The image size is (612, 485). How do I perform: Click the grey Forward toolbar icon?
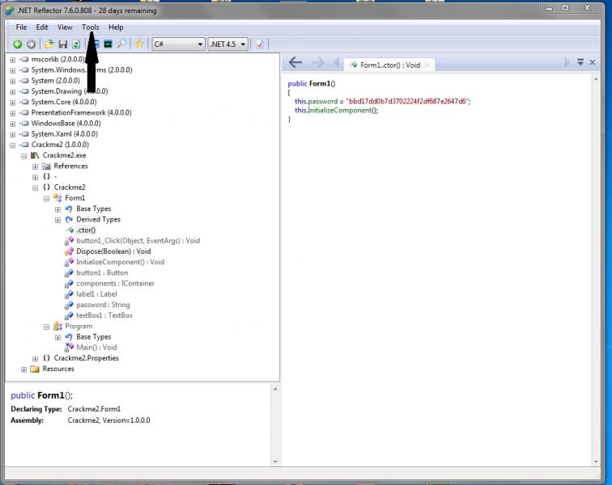tap(31, 44)
